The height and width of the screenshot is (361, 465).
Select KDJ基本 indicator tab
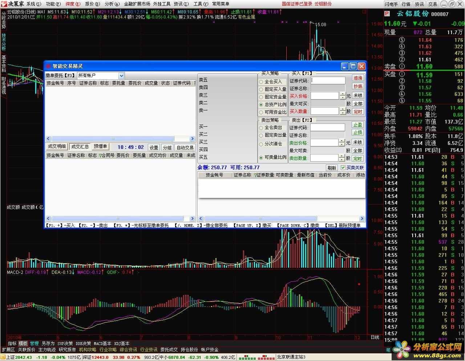click(x=122, y=343)
